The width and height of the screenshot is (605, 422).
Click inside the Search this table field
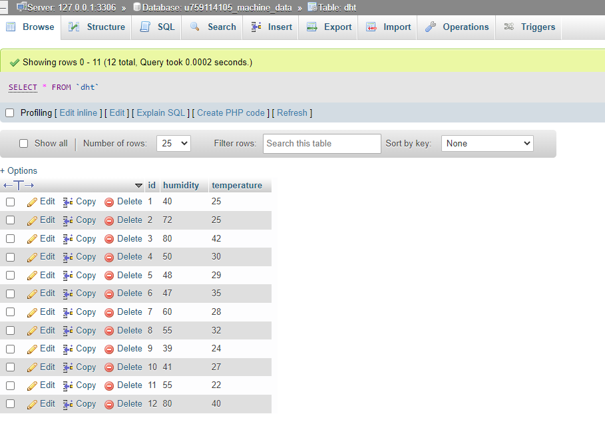click(321, 143)
